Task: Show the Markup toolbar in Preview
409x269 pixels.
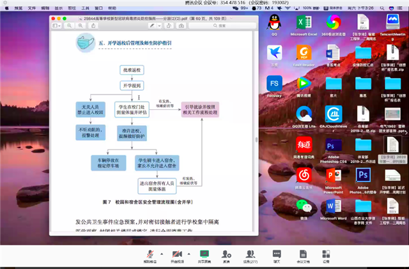Action: (x=181, y=26)
